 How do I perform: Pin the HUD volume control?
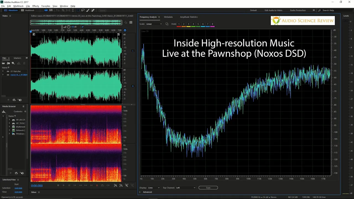(82, 27)
